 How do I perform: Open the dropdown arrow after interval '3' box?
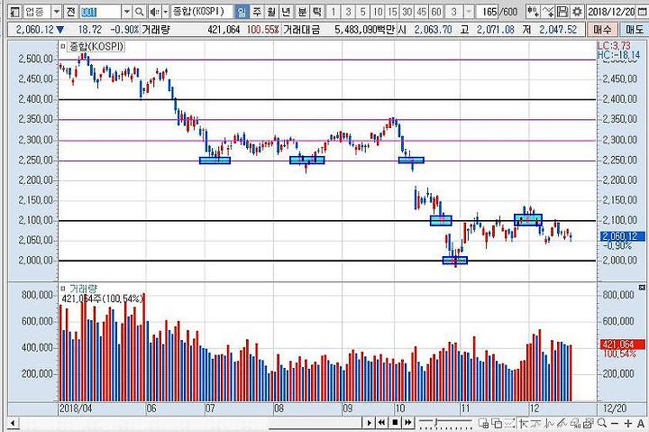click(469, 12)
